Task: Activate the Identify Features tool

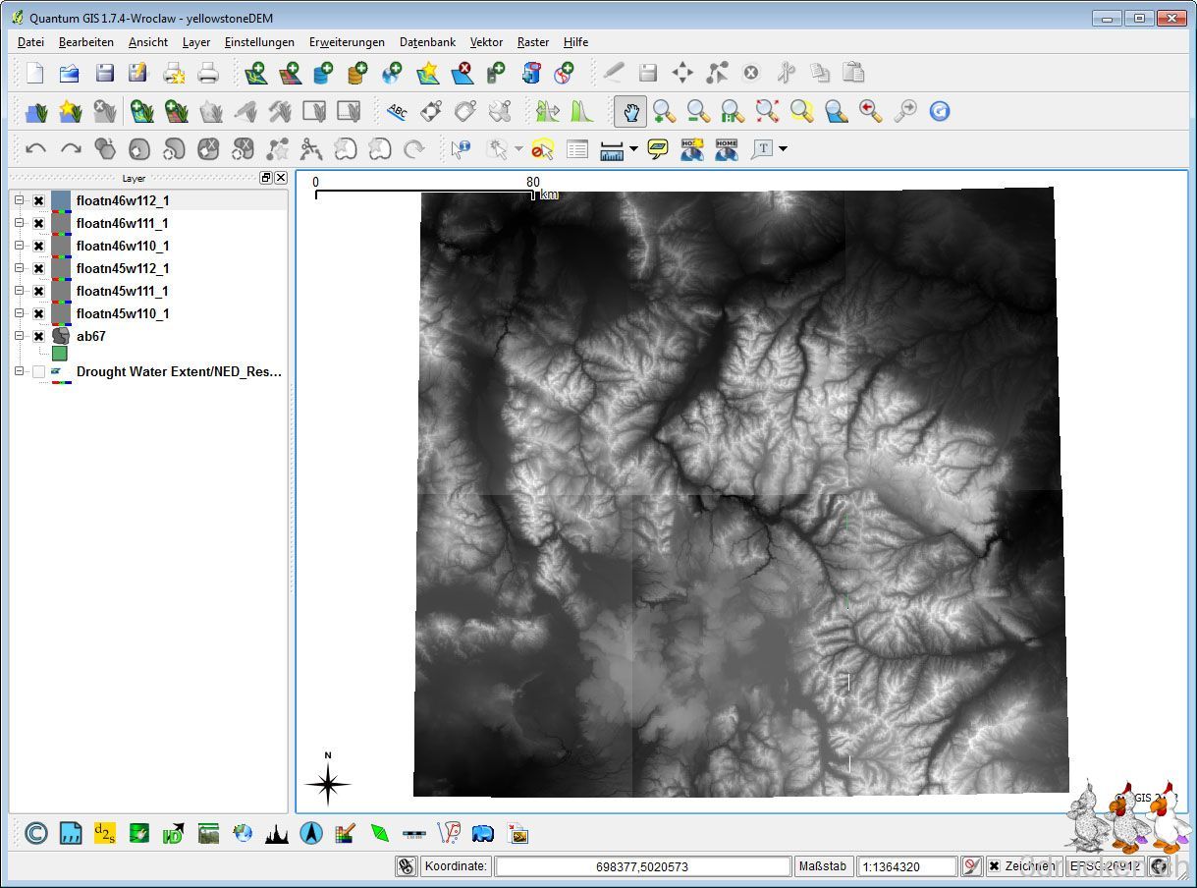Action: [461, 149]
